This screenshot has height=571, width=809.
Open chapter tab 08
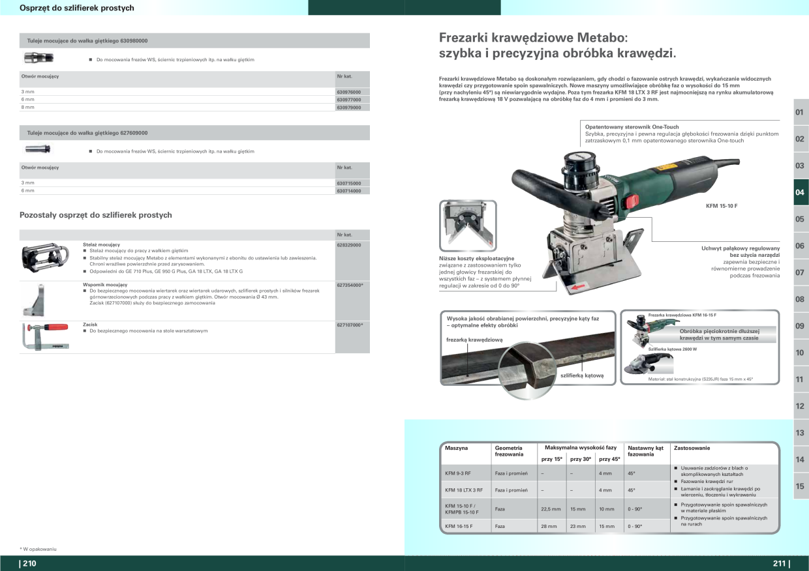pyautogui.click(x=801, y=299)
